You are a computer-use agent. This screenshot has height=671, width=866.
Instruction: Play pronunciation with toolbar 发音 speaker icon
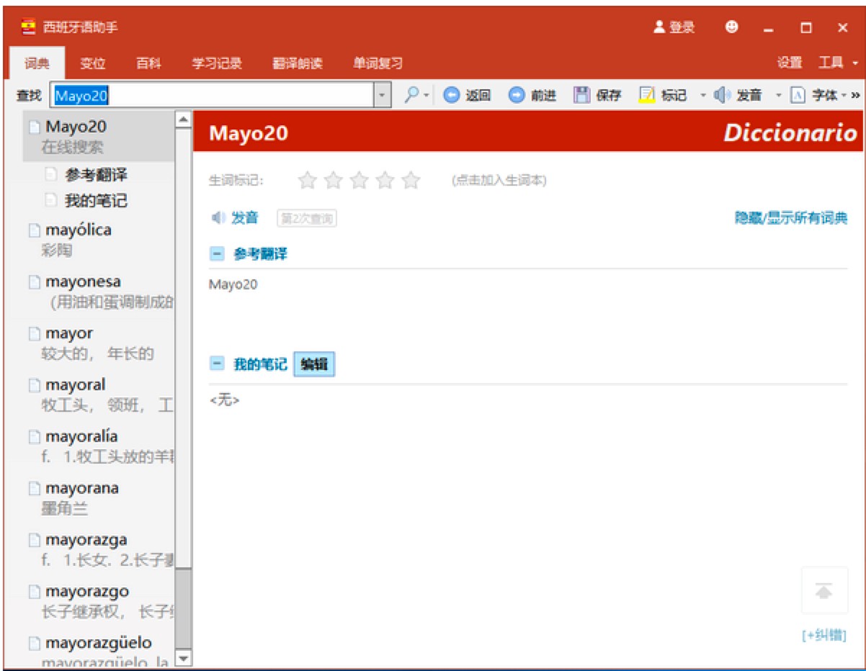point(723,95)
